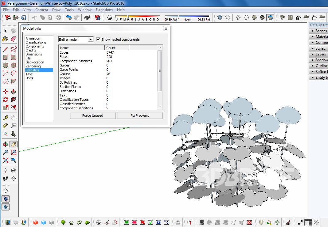Activate the Paint Bucket tool
This screenshot has width=328, height=227.
click(x=5, y=39)
